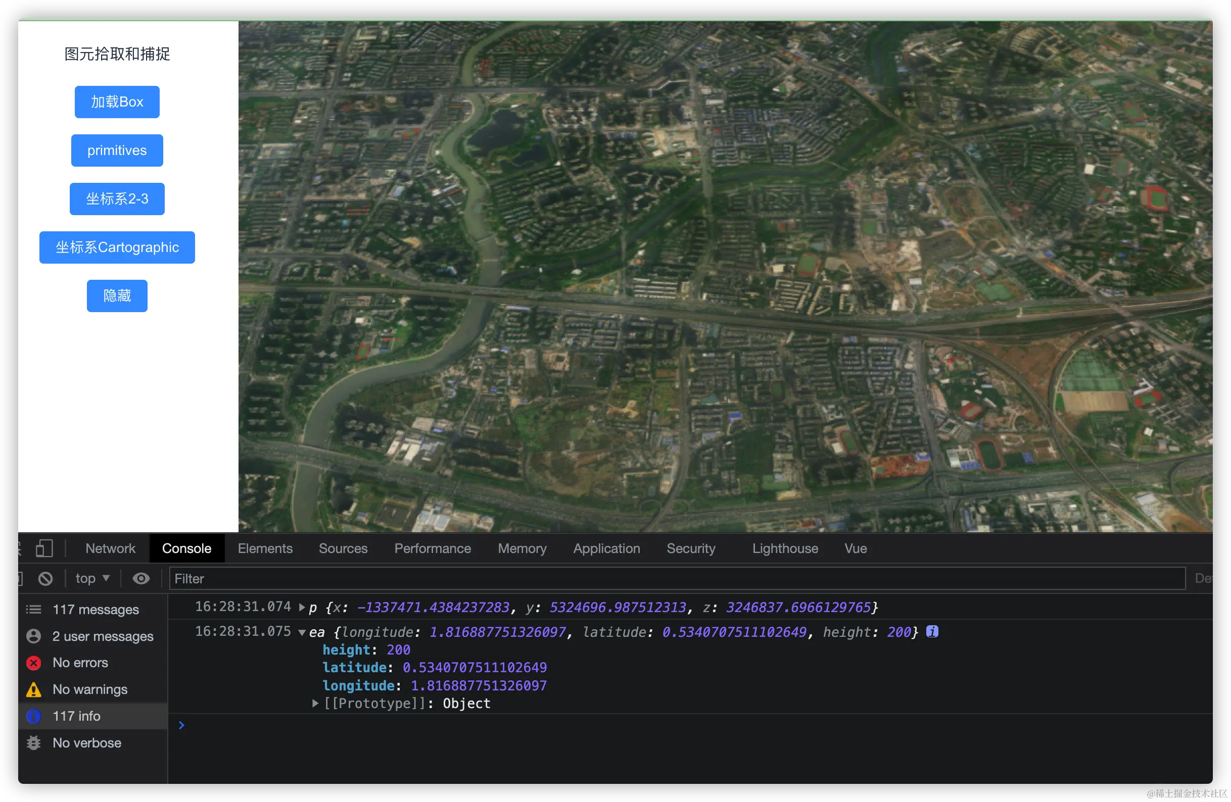Image resolution: width=1231 pixels, height=802 pixels.
Task: Select the No errors filter
Action: (80, 663)
